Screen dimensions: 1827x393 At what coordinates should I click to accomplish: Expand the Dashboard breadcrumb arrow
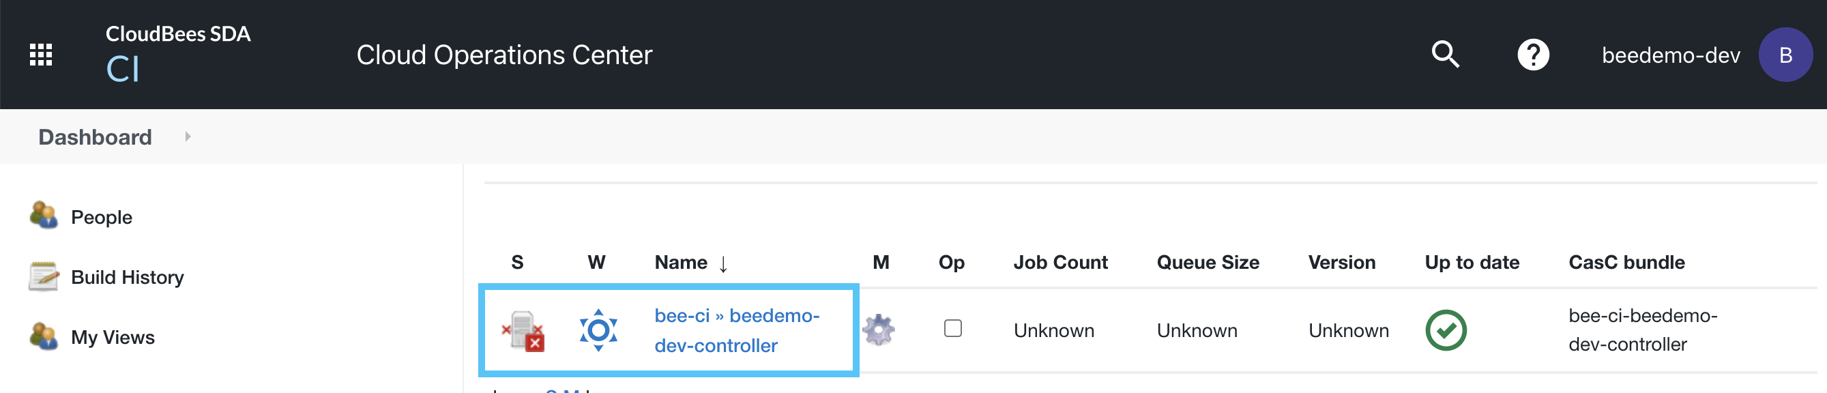click(x=188, y=136)
